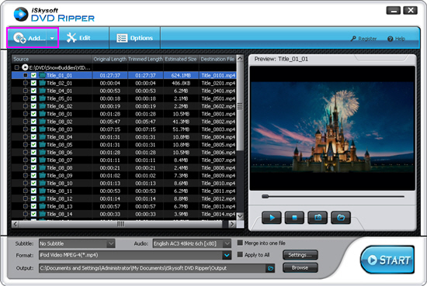Select the Title_08_06 folder icon
Screen dimensions: 427x286
point(42,152)
